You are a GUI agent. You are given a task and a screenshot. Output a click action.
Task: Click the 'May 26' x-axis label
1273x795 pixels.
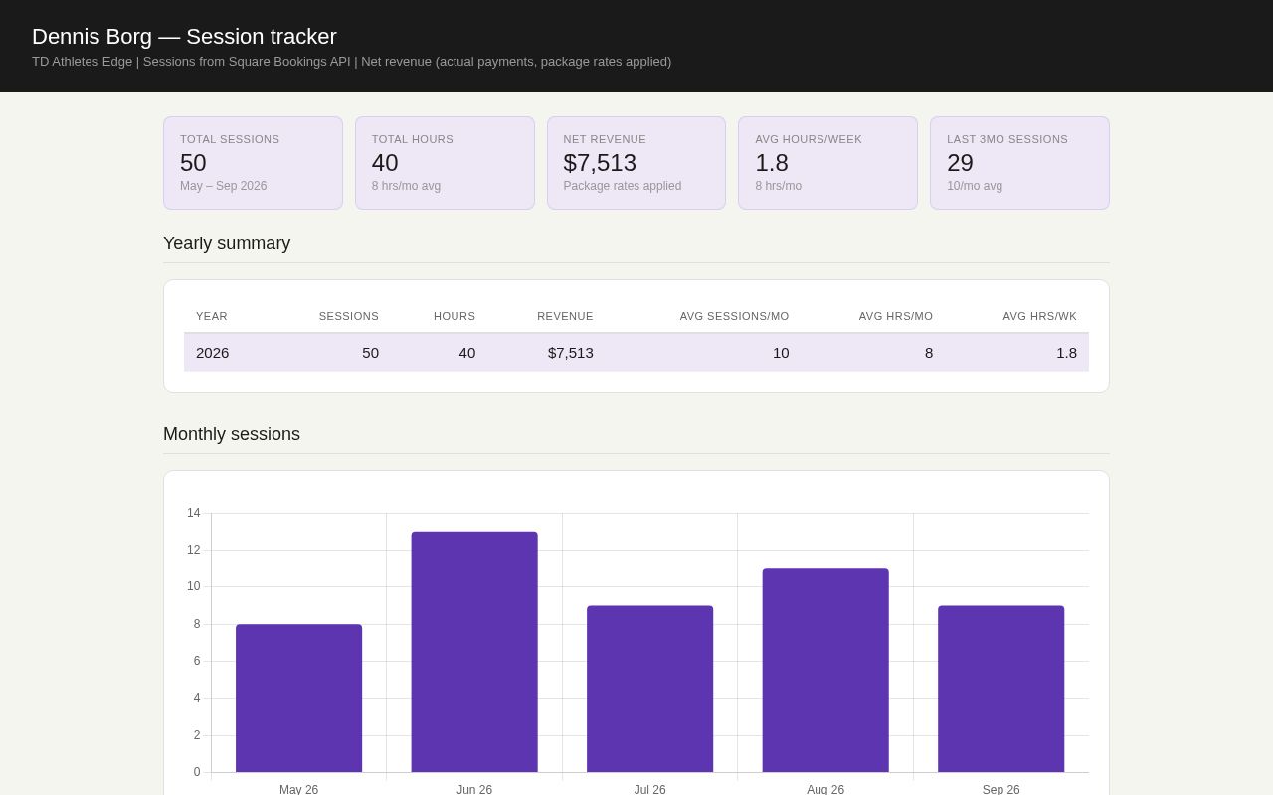(298, 789)
